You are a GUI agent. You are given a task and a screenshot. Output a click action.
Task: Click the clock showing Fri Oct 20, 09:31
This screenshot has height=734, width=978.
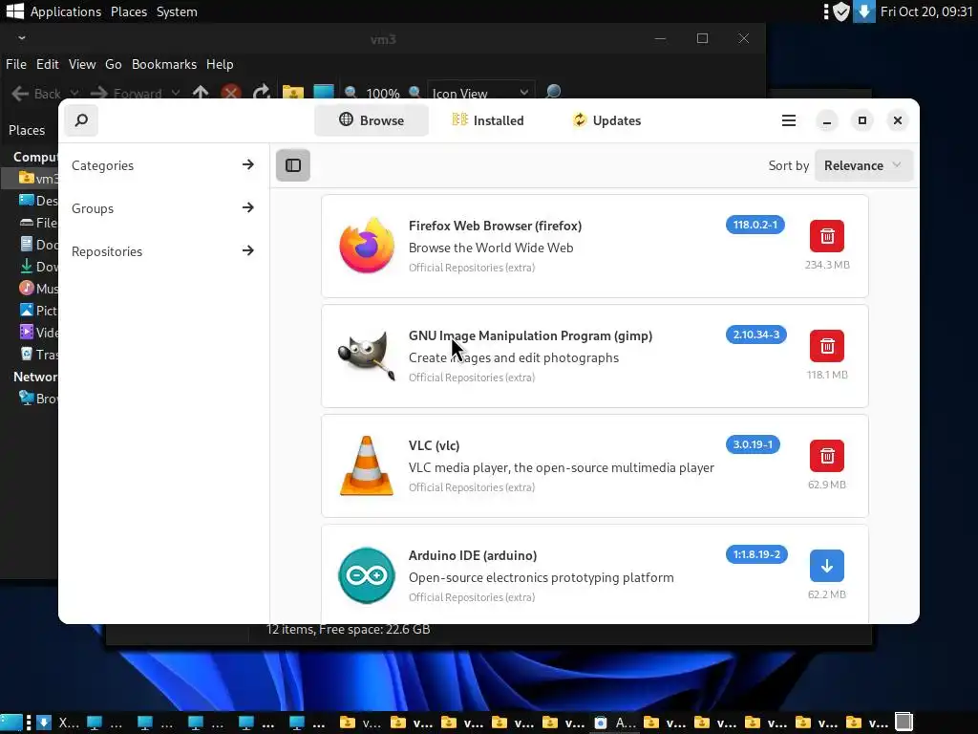pyautogui.click(x=926, y=11)
